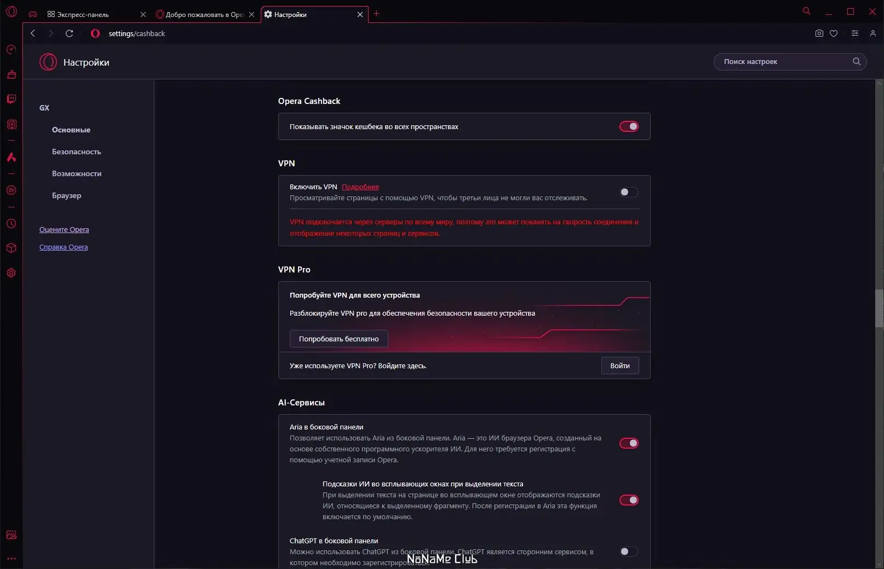
Task: Click the red VPN speed warning text
Action: coord(464,228)
